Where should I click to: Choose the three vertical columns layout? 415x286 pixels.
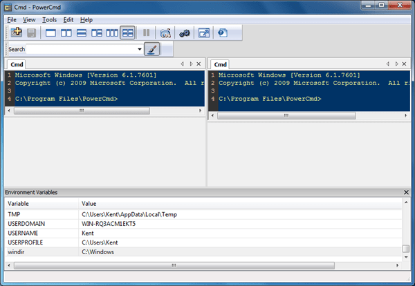[x=112, y=32]
